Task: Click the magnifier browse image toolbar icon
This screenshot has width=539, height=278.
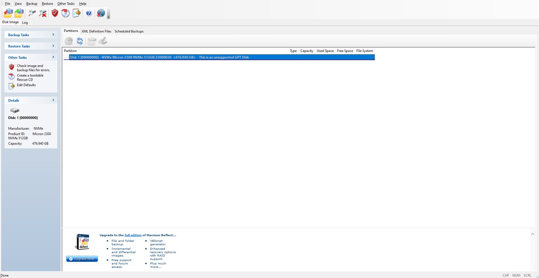Action: [32, 13]
